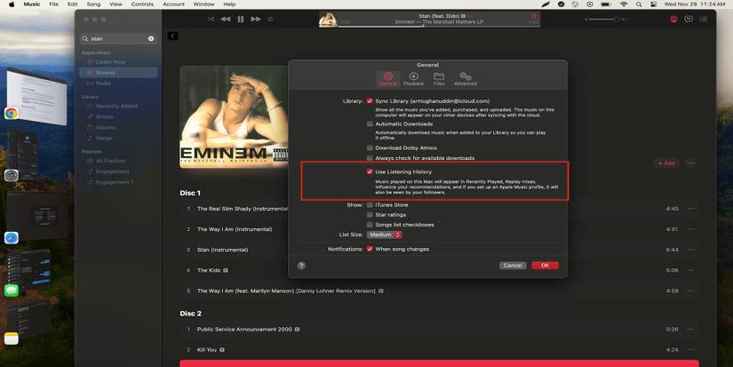Open preferences help with the question mark
This screenshot has height=367, width=733.
coord(301,266)
